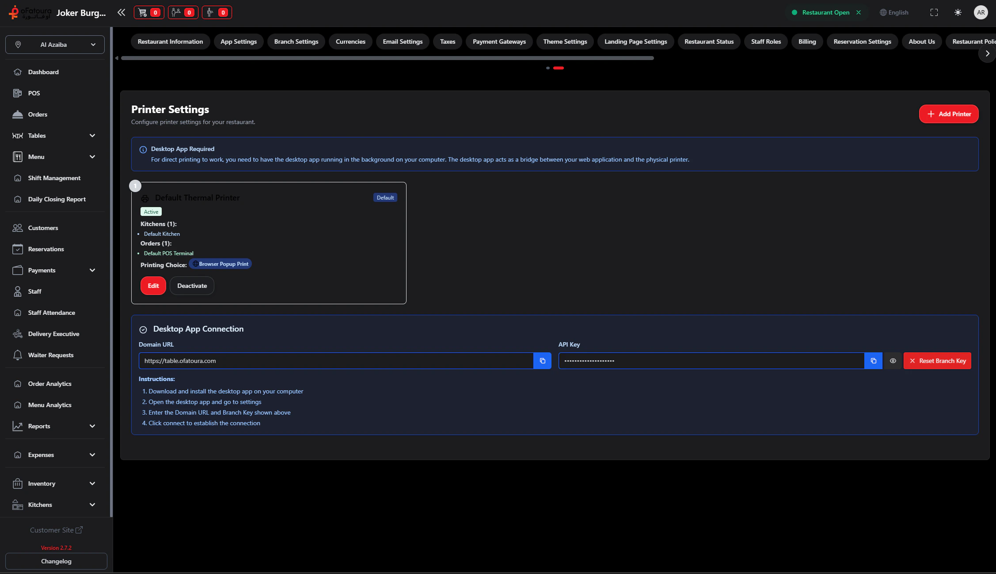Open the Staff Roles tab

point(765,42)
